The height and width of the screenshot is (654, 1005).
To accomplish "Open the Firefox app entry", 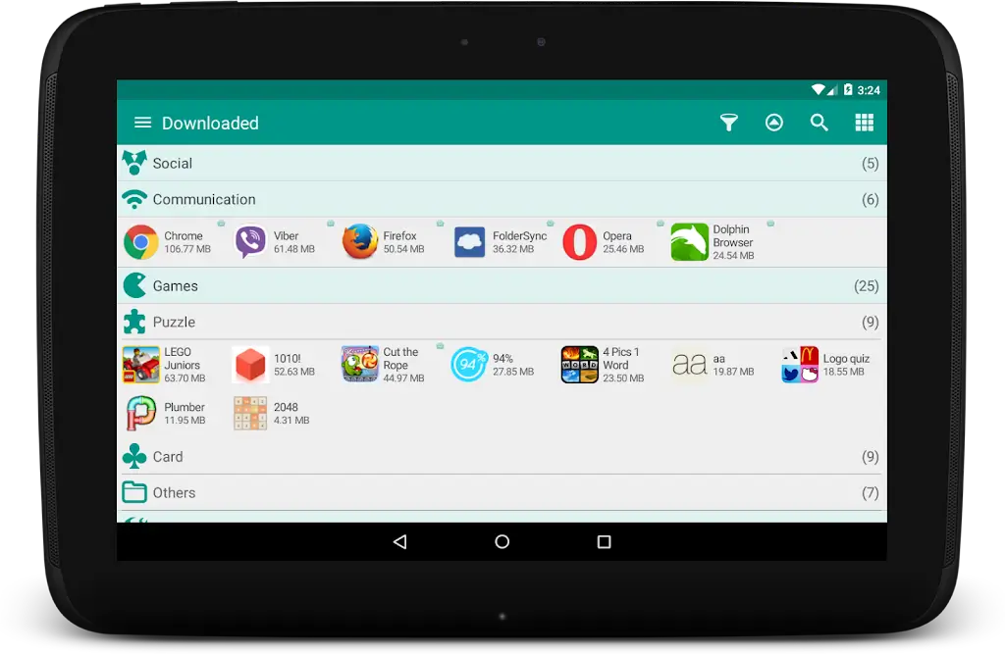I will 361,241.
